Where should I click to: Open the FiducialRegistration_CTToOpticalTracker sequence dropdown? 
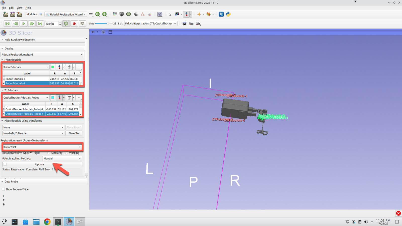point(151,24)
